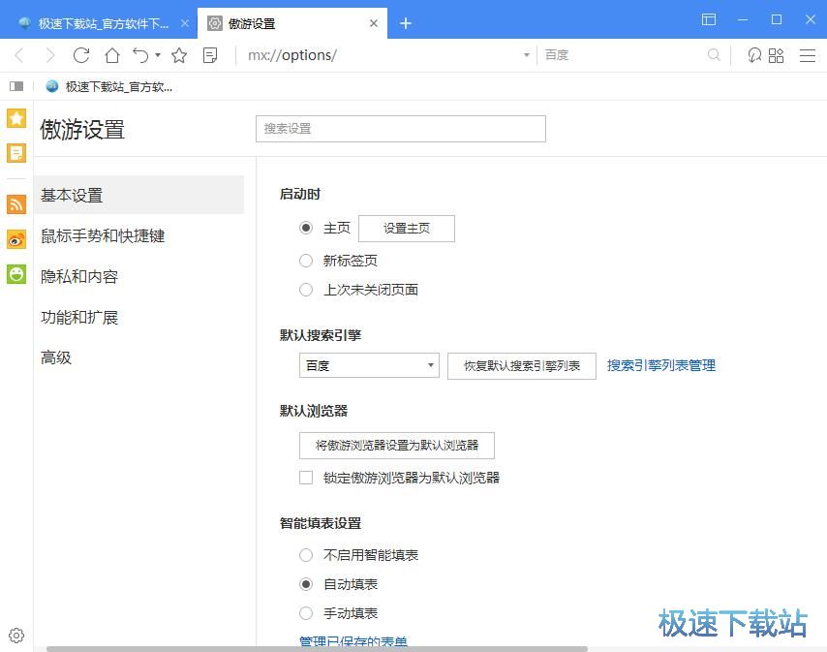The height and width of the screenshot is (652, 827).
Task: Reload the page with Refresh icon
Action: (81, 55)
